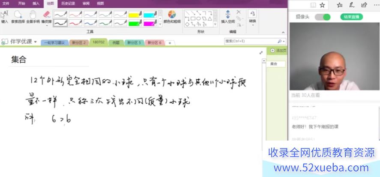Add page to favorites with star icon
This screenshot has width=380, height=177.
tap(322, 5)
